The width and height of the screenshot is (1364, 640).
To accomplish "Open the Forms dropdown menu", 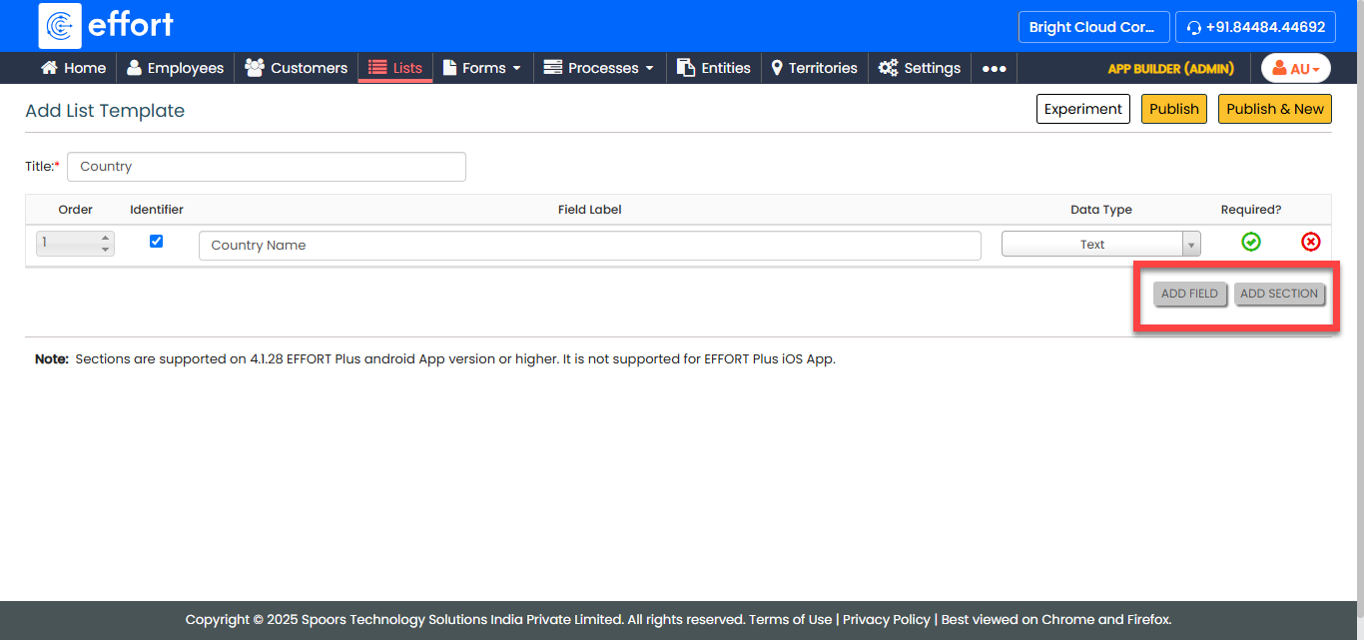I will (x=482, y=68).
